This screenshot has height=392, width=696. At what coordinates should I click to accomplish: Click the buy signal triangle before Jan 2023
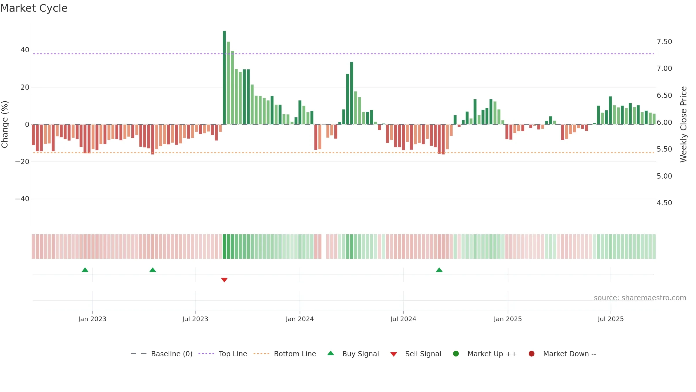click(x=85, y=270)
